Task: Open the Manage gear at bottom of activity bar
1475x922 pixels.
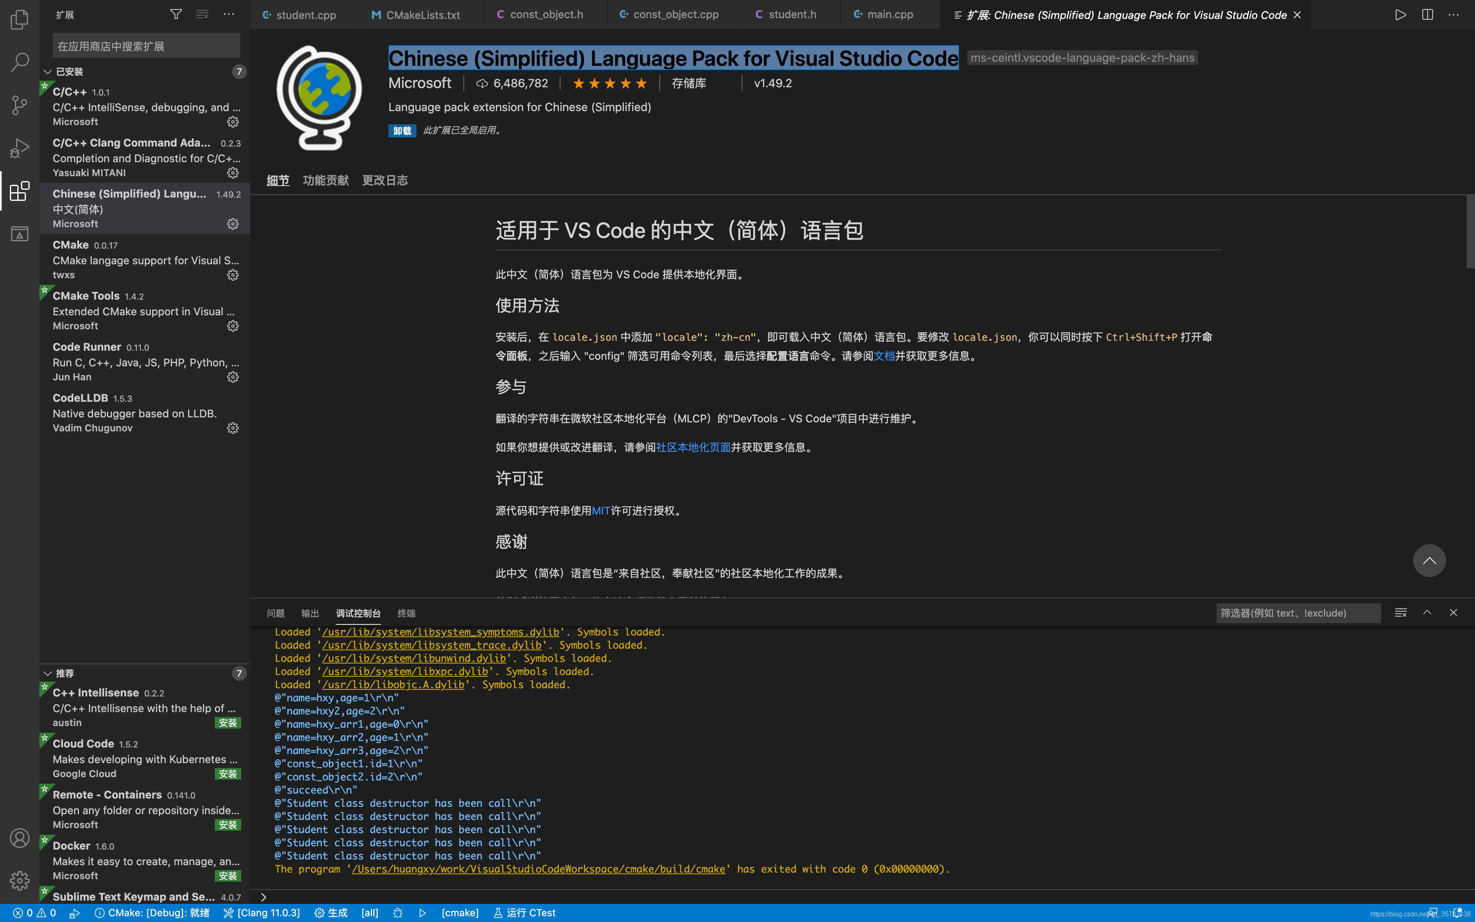Action: click(x=19, y=880)
